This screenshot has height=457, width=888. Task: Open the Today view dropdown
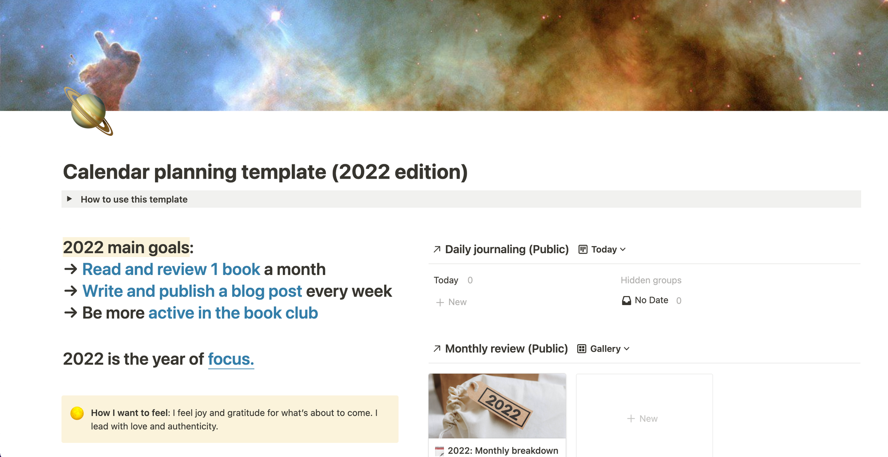pyautogui.click(x=606, y=249)
